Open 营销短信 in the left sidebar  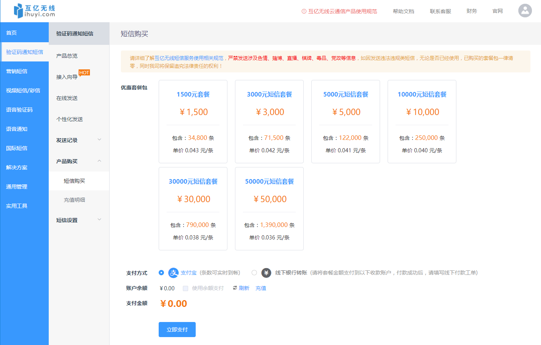[17, 71]
